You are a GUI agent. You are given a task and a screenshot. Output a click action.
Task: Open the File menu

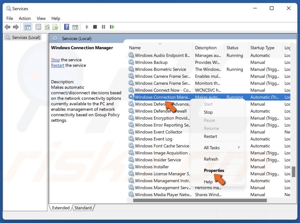[x=9, y=18]
